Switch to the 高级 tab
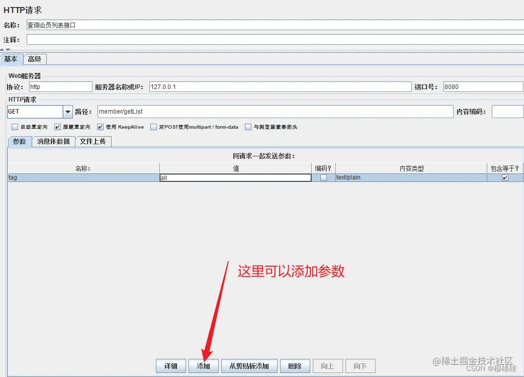Screen dimensions: 524x377 [34, 59]
